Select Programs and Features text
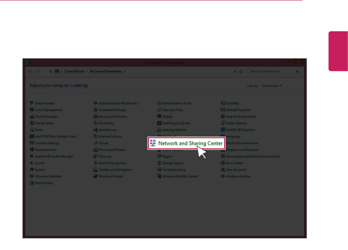The width and height of the screenshot is (348, 250). point(242,150)
